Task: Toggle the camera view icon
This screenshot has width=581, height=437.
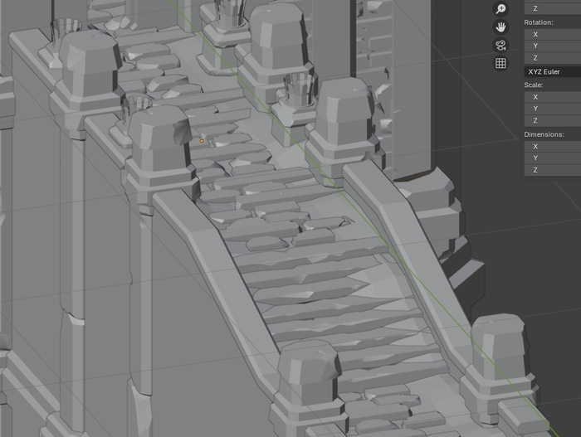Action: [x=500, y=45]
